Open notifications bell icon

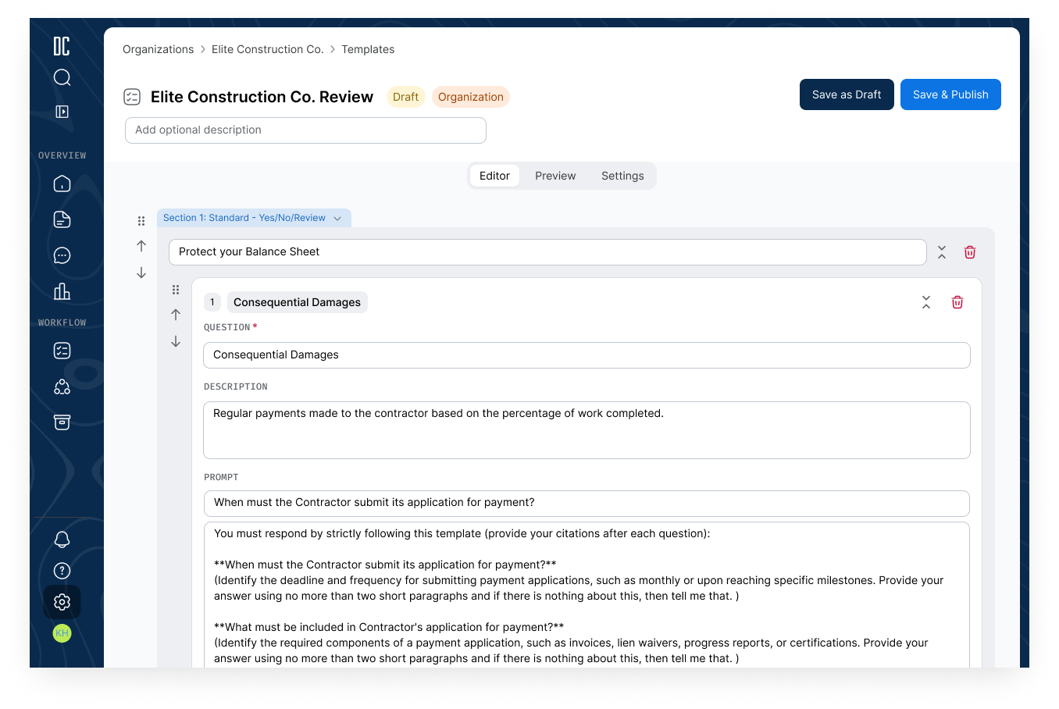62,540
